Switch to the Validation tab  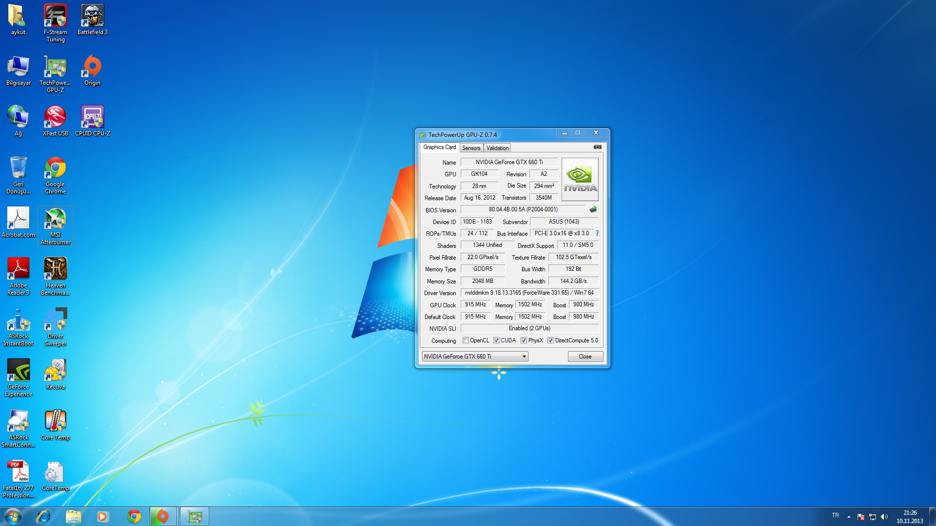pos(497,148)
